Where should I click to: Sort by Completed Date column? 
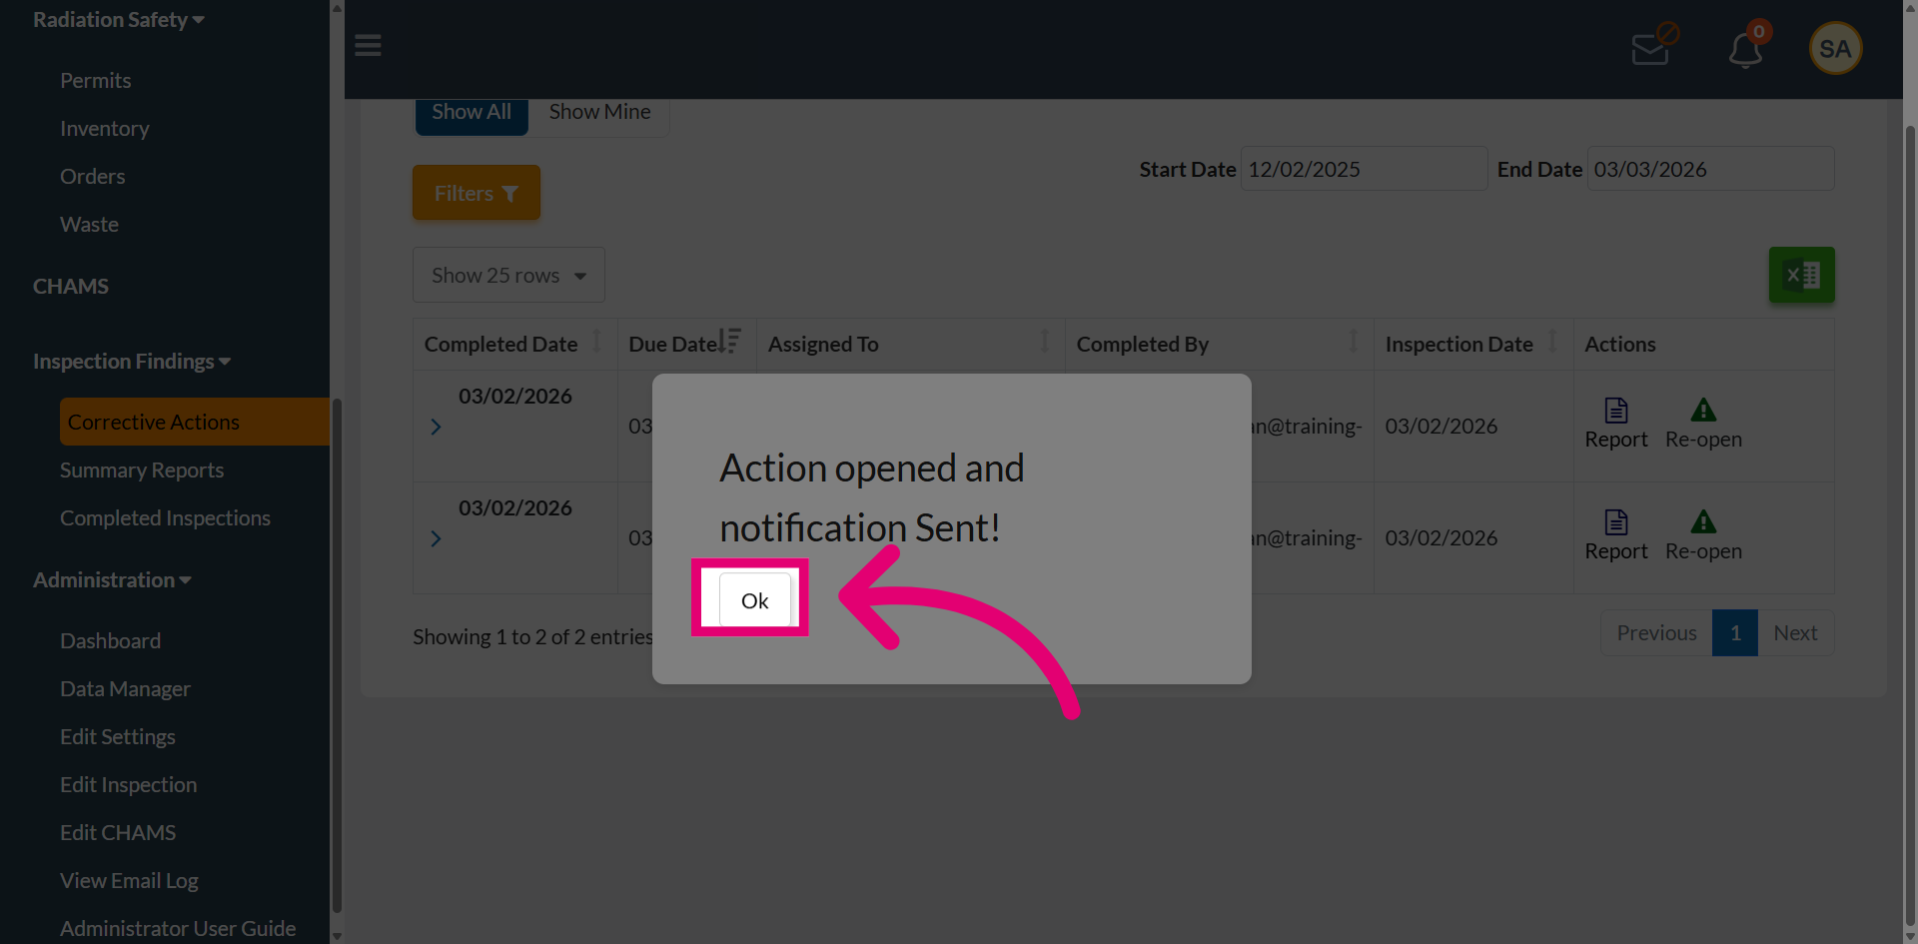(x=514, y=344)
